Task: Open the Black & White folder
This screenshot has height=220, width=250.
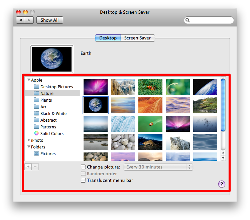Action: pyautogui.click(x=53, y=113)
